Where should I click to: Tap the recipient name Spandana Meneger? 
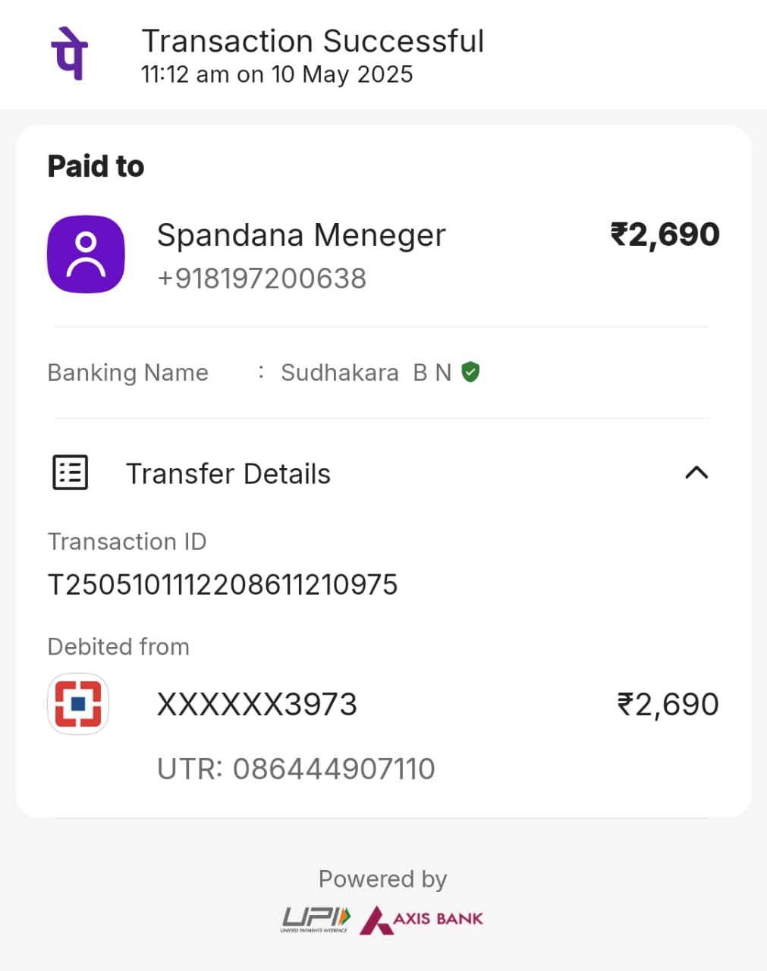(301, 235)
